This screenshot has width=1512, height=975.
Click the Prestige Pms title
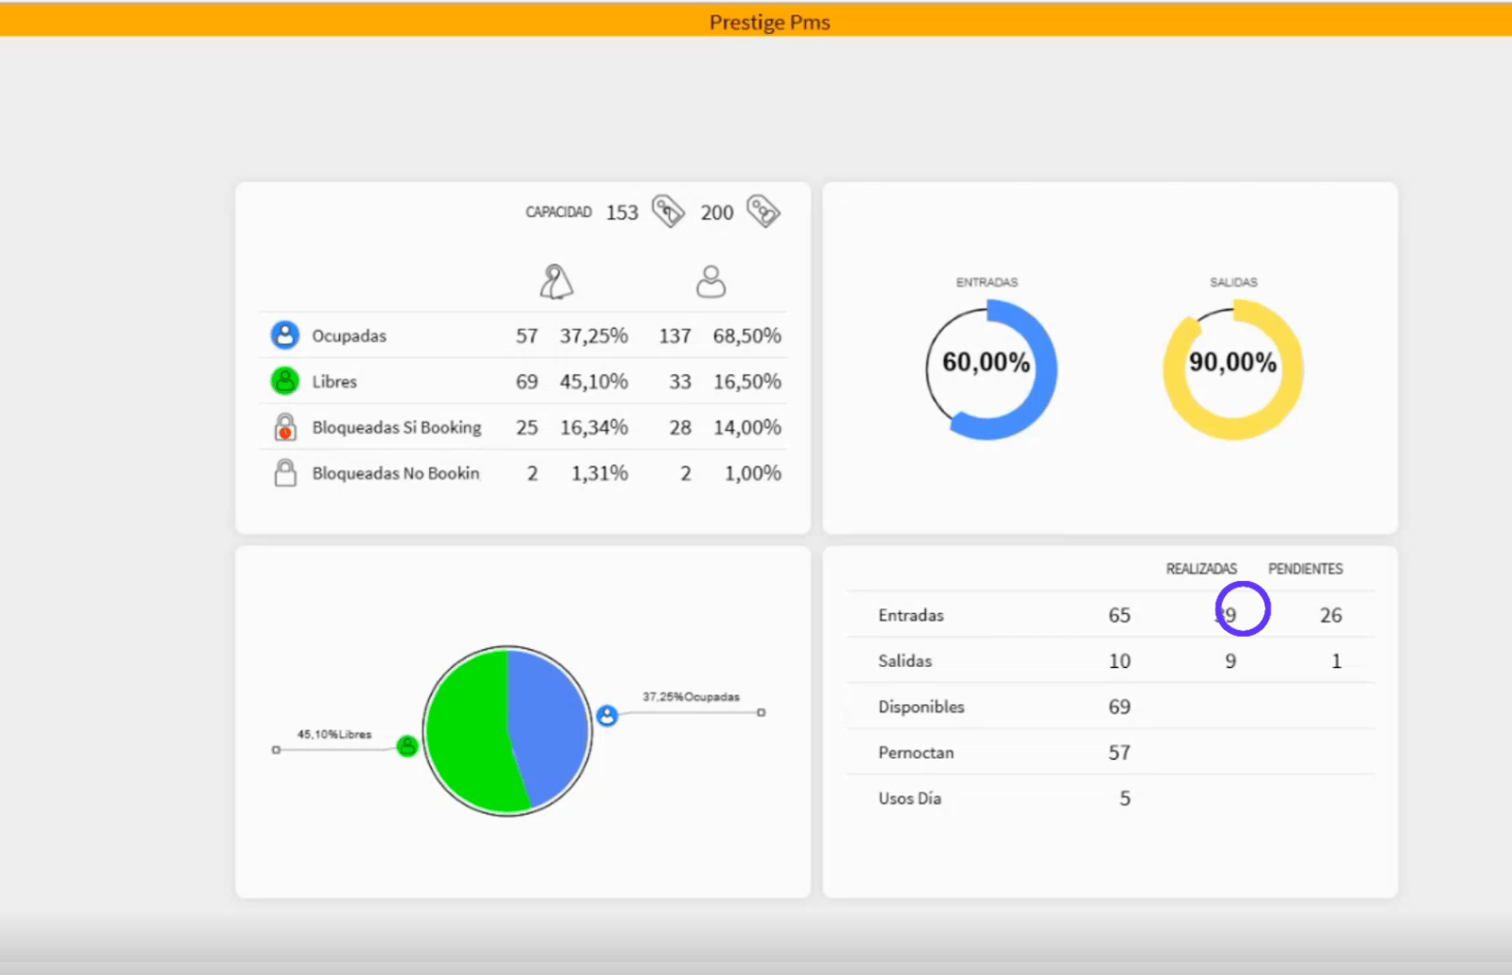770,22
